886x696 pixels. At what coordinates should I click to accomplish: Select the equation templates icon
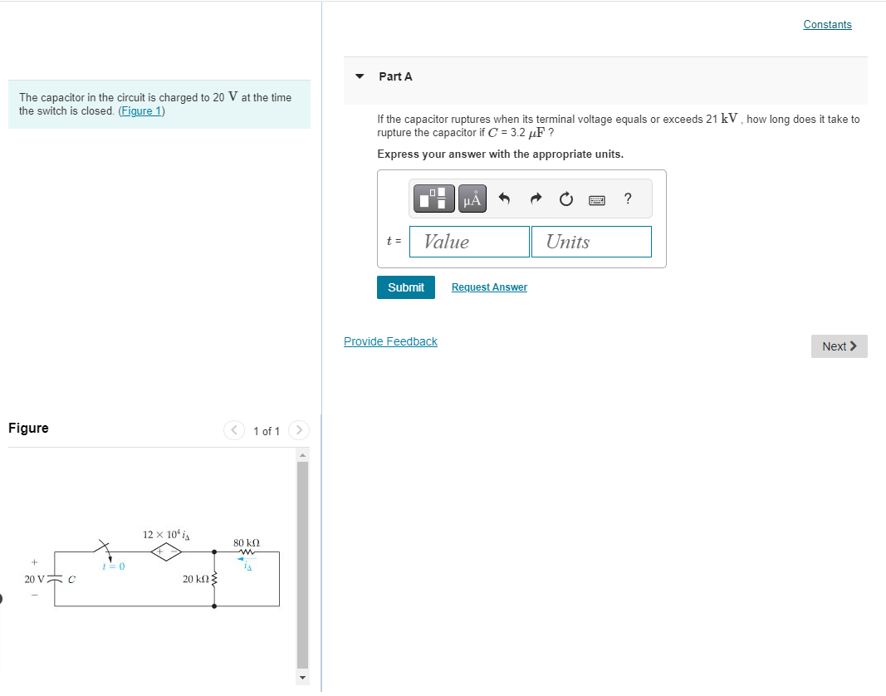click(x=432, y=199)
